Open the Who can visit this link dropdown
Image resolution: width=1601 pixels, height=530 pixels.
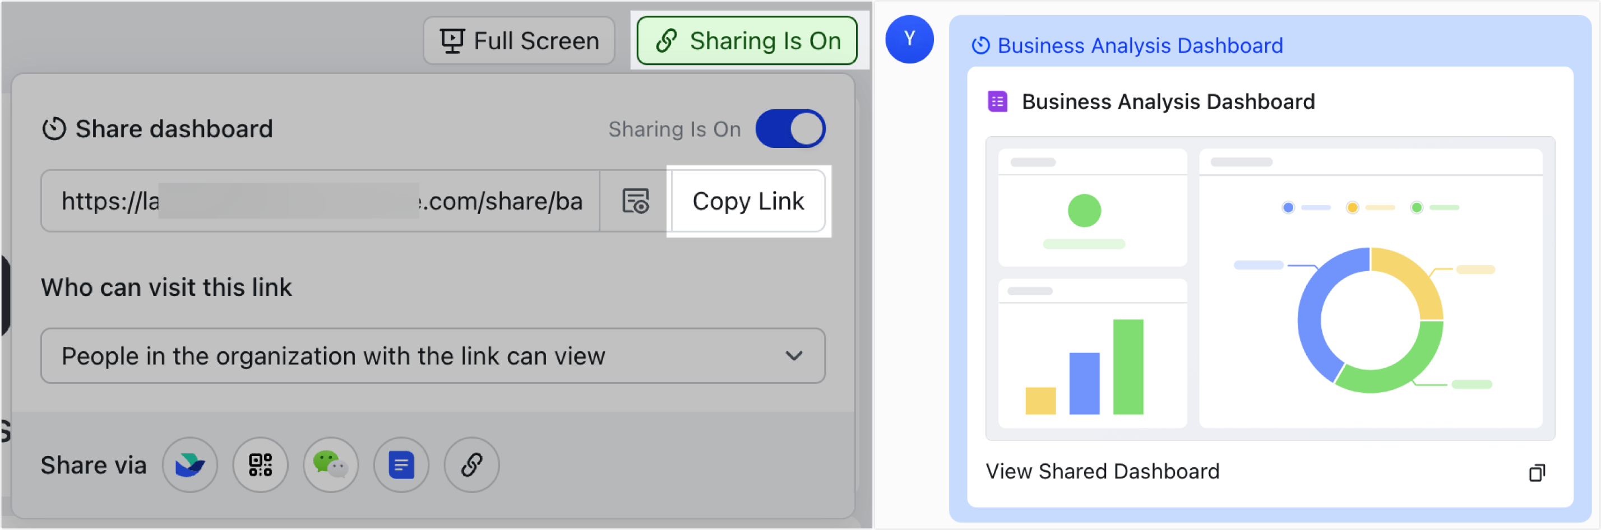coord(433,355)
